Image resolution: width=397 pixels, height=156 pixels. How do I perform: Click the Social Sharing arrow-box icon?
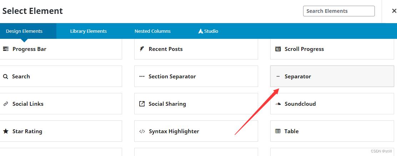142,104
